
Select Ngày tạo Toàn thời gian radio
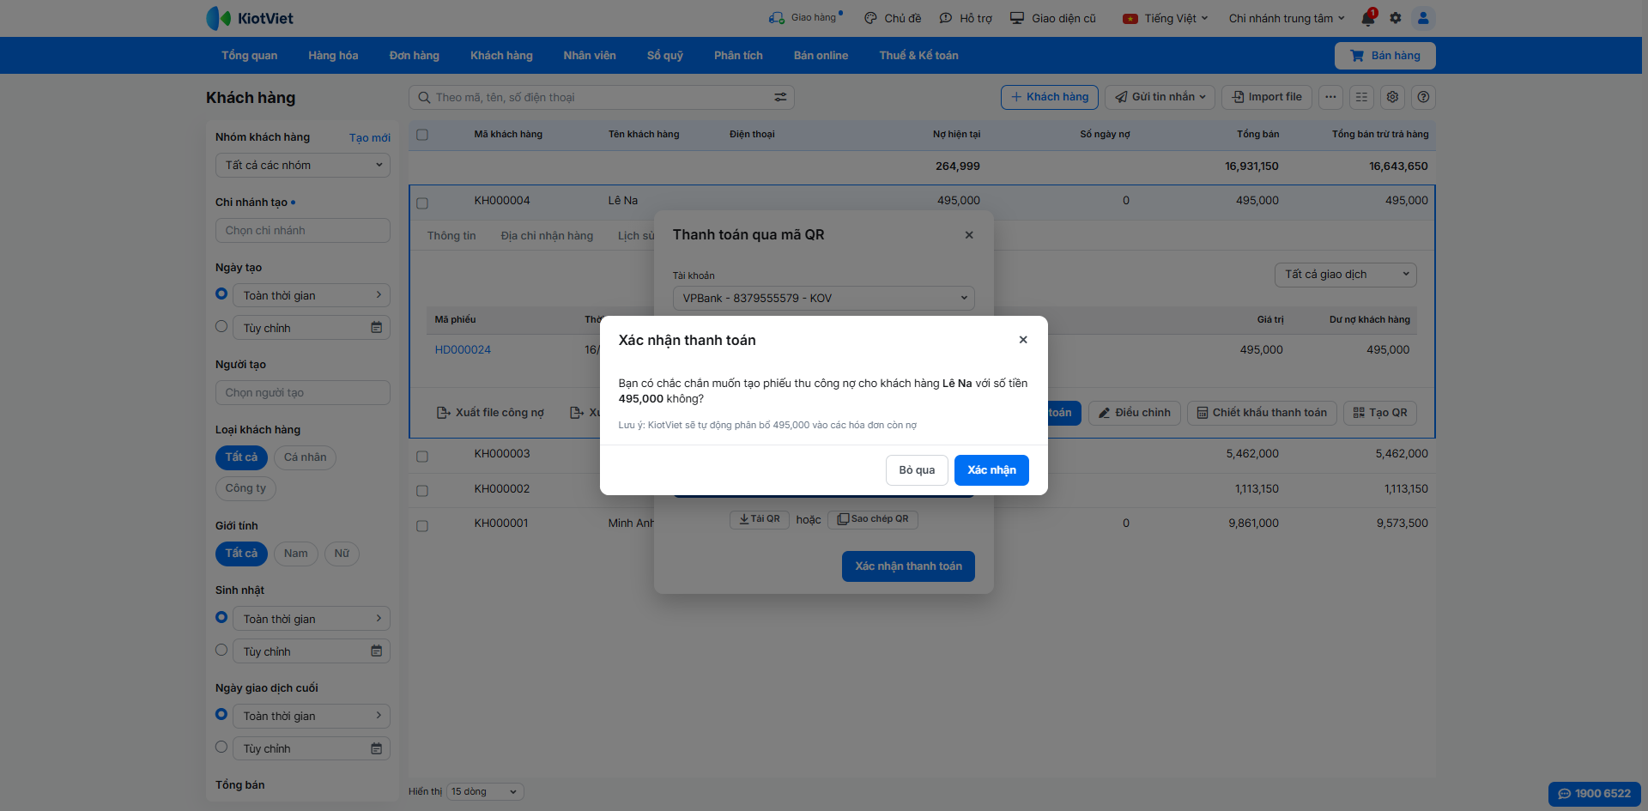(x=221, y=294)
